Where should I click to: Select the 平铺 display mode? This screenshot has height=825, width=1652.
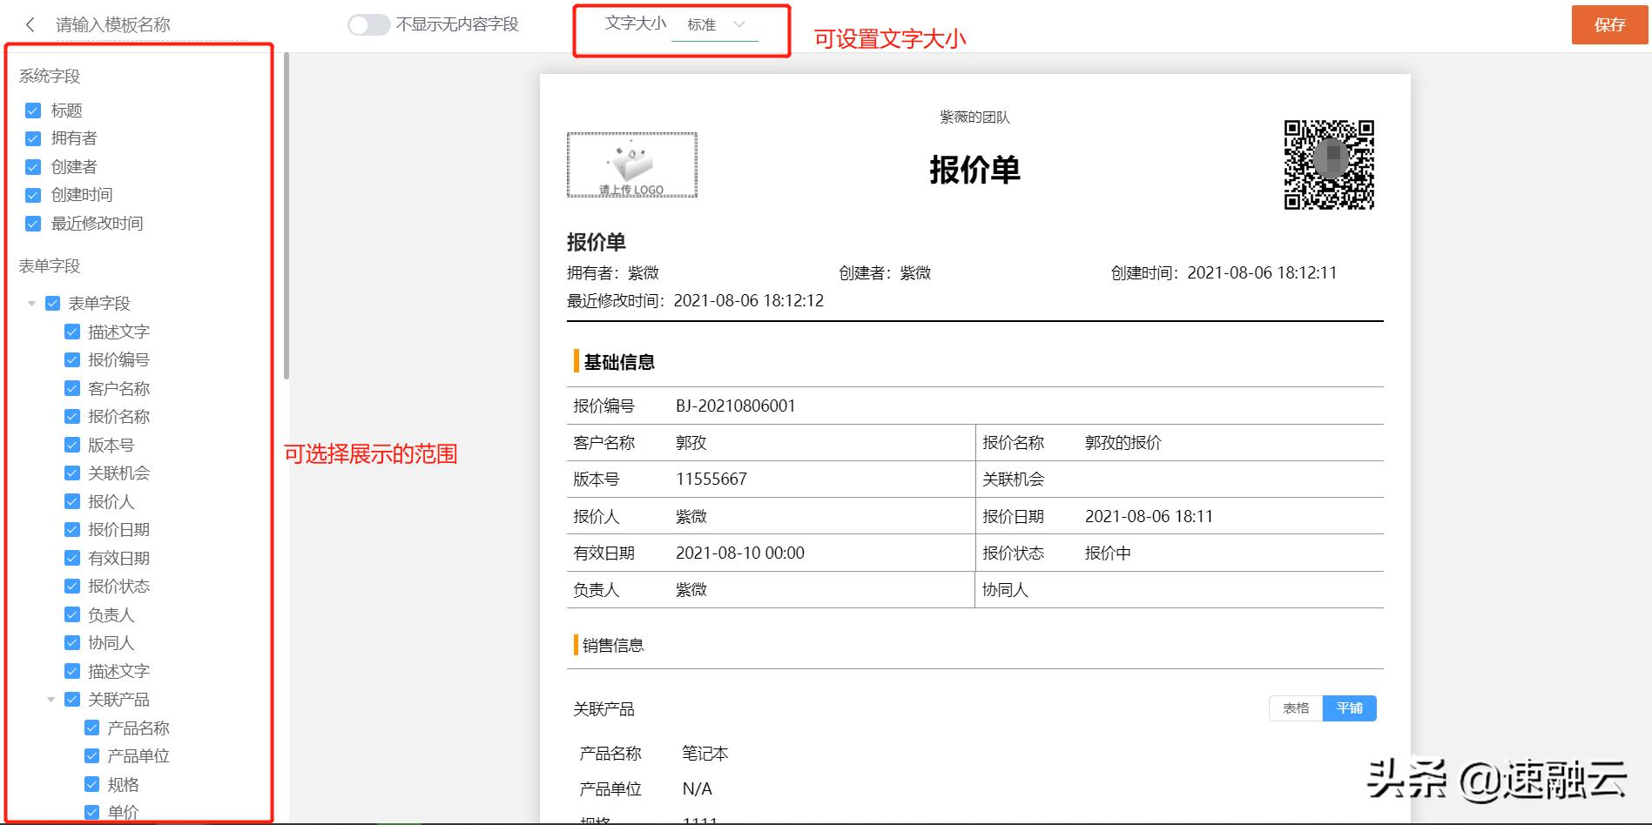[1349, 708]
